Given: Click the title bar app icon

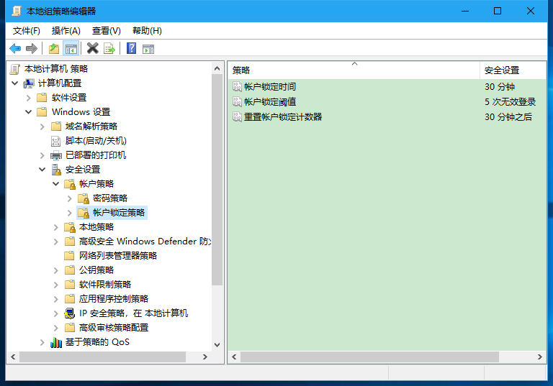Looking at the screenshot, I should coord(17,11).
